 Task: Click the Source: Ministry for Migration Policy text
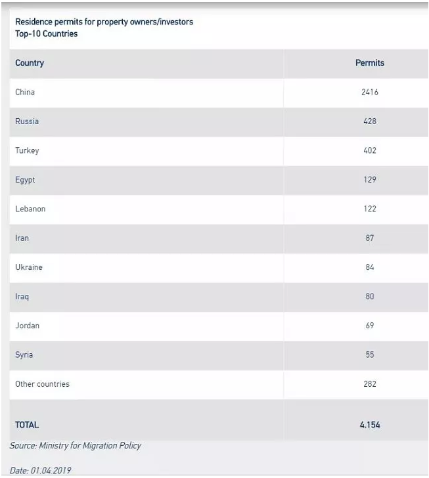click(x=76, y=446)
